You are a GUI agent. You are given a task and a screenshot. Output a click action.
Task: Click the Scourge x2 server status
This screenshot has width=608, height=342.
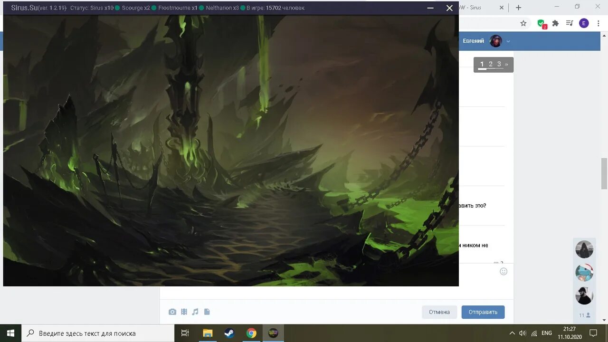135,8
